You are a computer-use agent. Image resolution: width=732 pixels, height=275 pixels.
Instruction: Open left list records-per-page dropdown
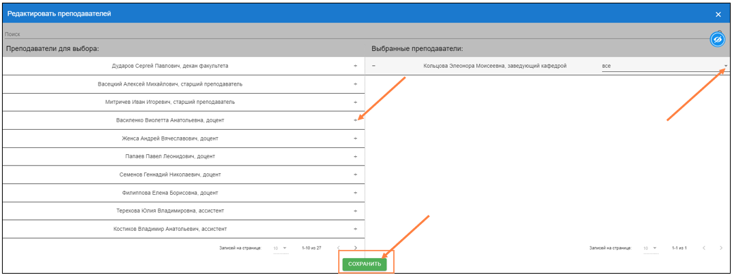point(280,249)
